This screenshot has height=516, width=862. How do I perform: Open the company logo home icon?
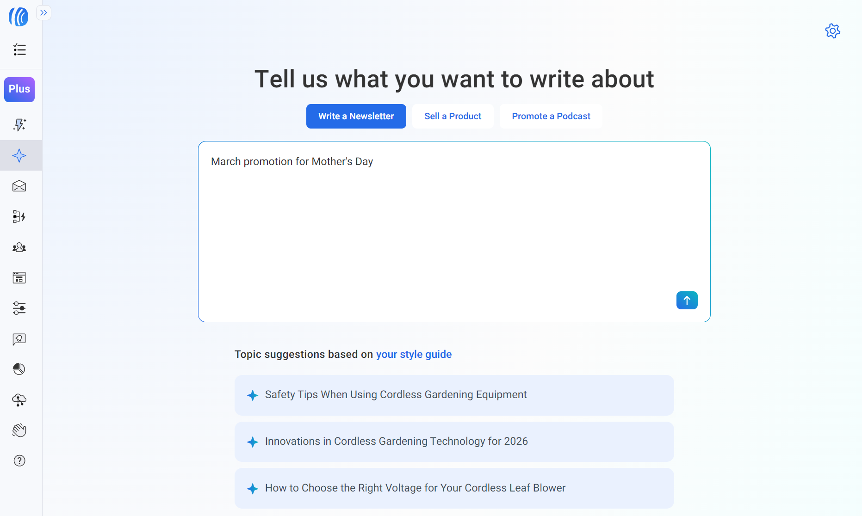pyautogui.click(x=19, y=17)
